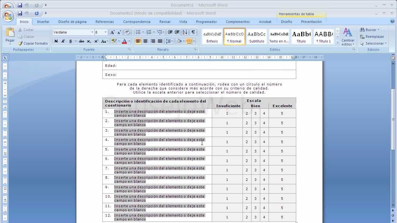The width and height of the screenshot is (397, 223).
Task: Toggle justified text alignment
Action: coord(160,41)
